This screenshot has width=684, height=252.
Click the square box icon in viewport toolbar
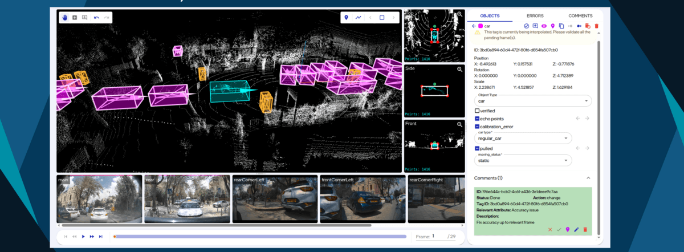coord(382,18)
